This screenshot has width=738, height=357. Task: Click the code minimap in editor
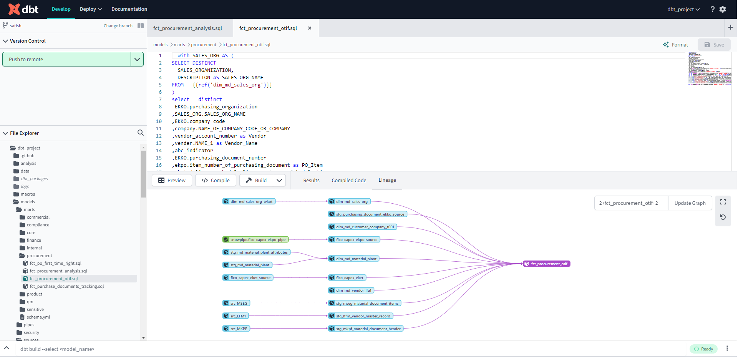coord(709,68)
